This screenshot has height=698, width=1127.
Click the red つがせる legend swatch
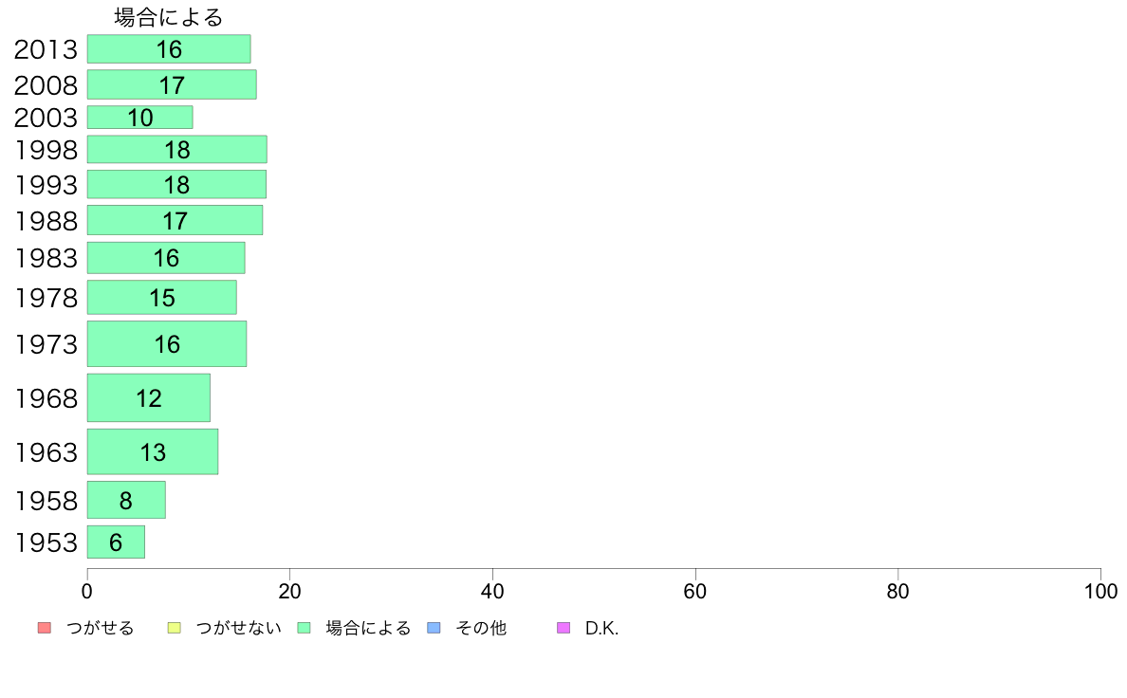(x=44, y=628)
